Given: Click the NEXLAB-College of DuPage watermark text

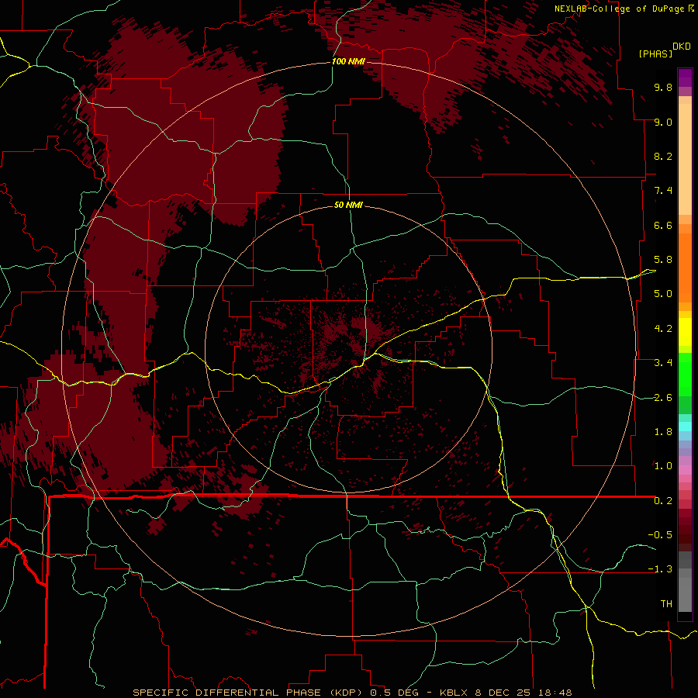Looking at the screenshot, I should pos(624,9).
